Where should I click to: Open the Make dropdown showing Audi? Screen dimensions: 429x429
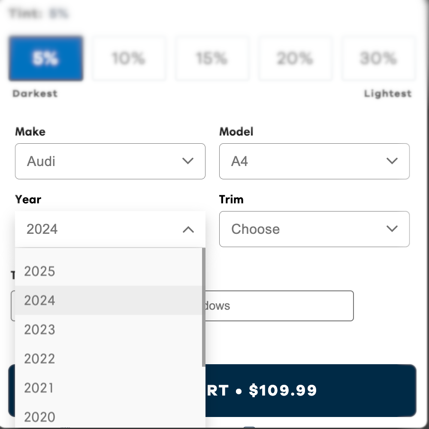click(x=110, y=161)
